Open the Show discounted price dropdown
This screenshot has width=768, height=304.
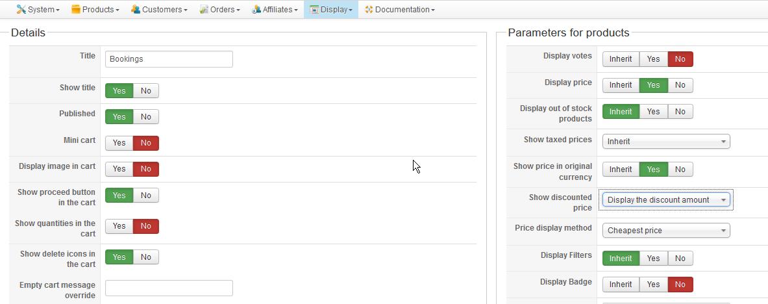[x=666, y=200]
